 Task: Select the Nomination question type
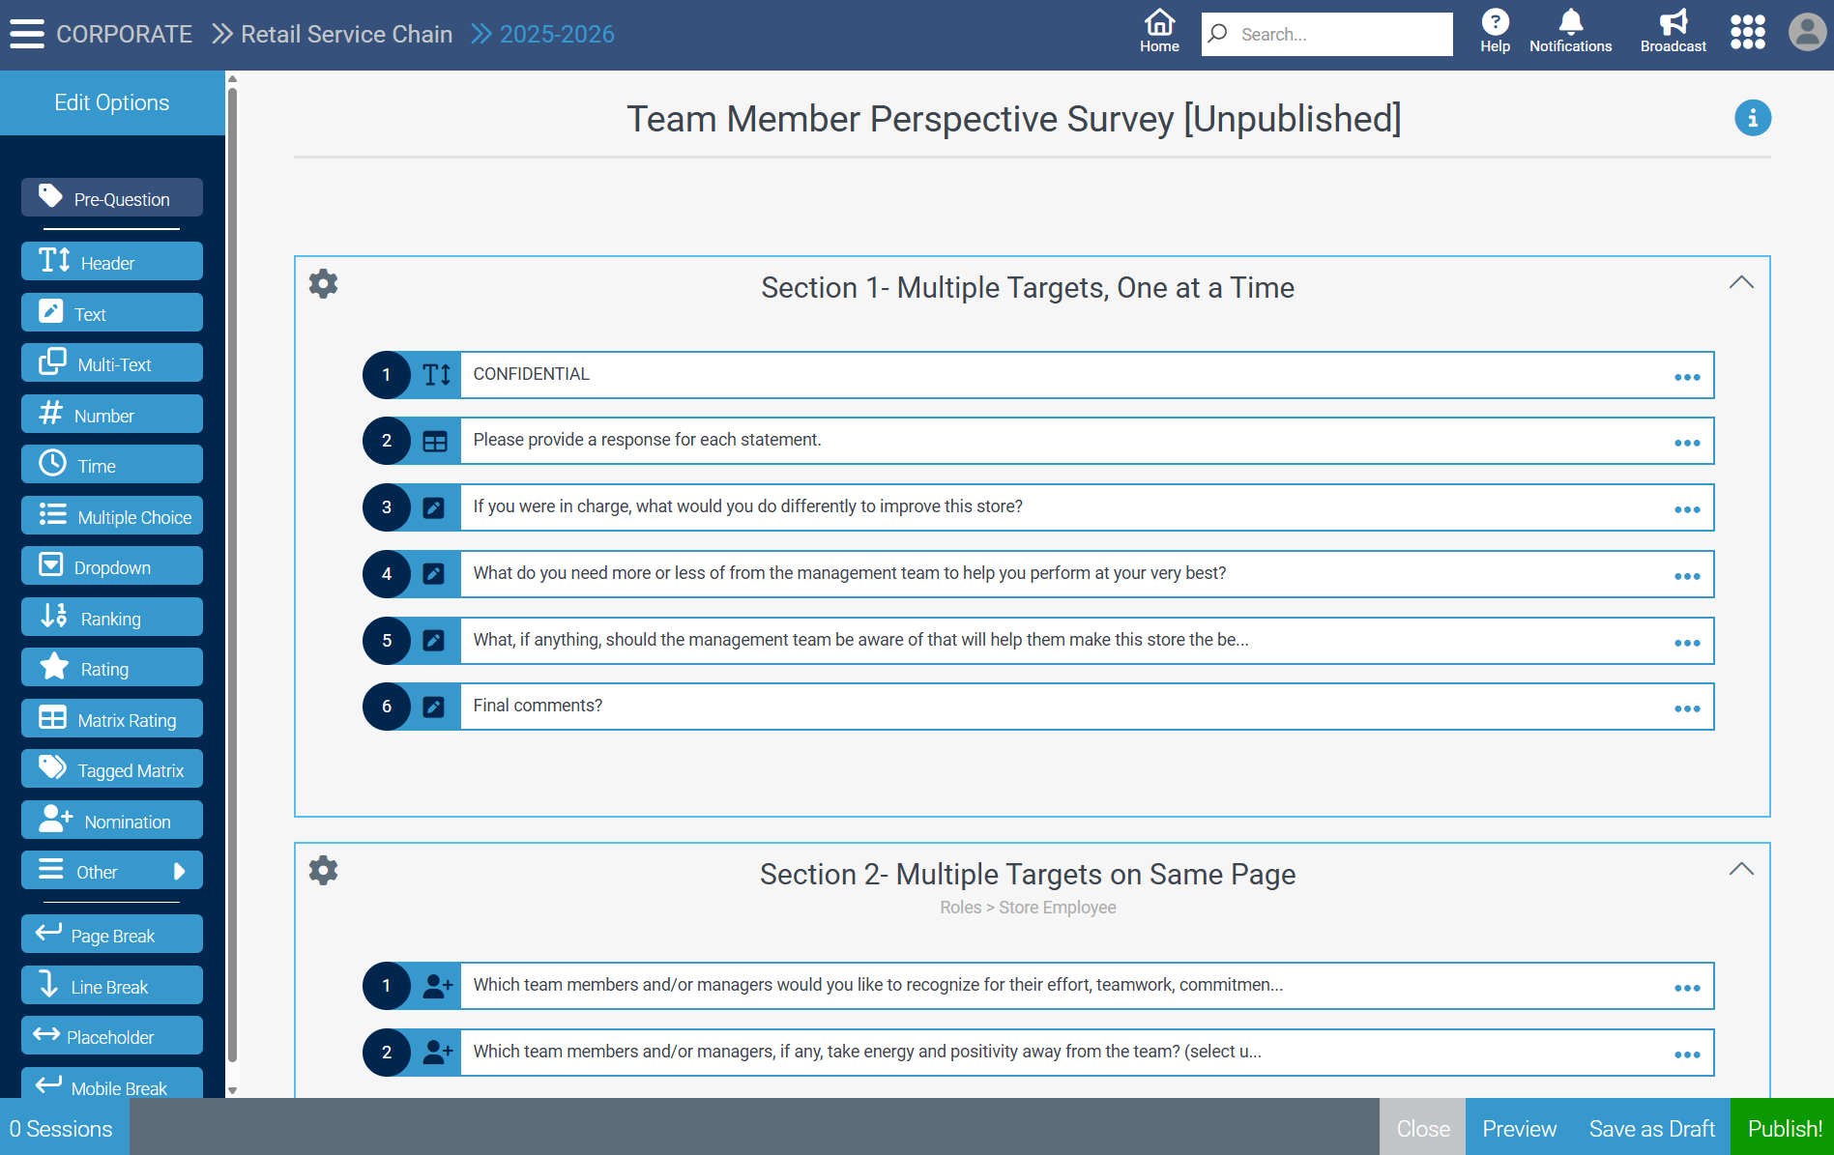click(x=112, y=822)
